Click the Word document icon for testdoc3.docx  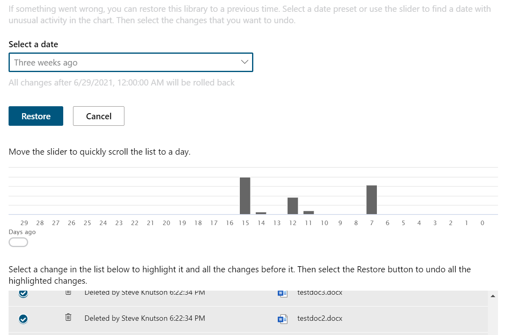pyautogui.click(x=282, y=293)
